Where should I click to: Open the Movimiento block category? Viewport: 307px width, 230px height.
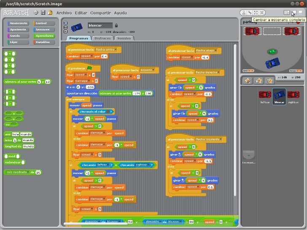point(18,23)
